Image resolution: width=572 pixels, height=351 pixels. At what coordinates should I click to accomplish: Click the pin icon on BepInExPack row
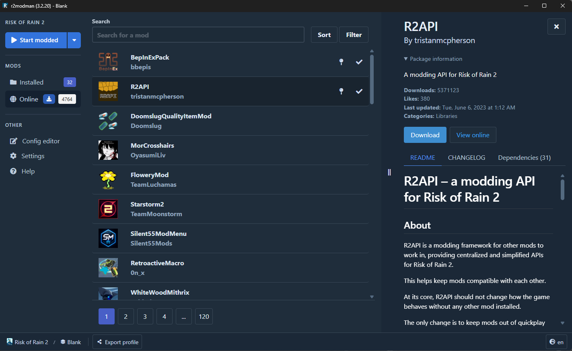pyautogui.click(x=341, y=62)
